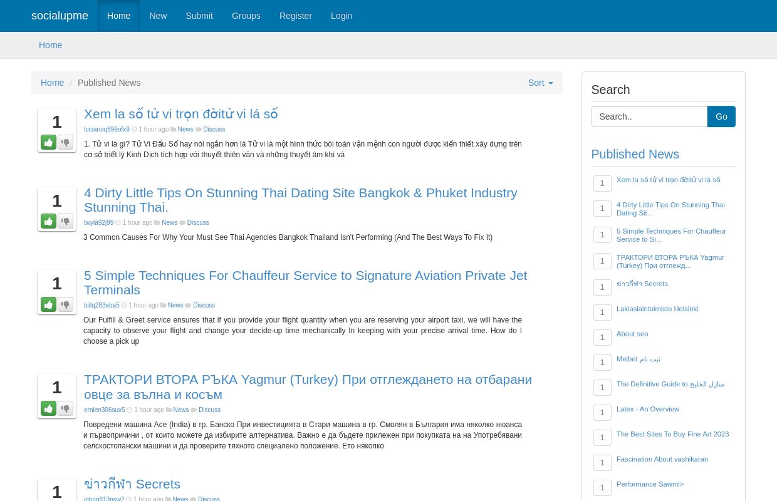The image size is (777, 501).
Task: Click the socialupme brand logo
Action: (x=60, y=16)
